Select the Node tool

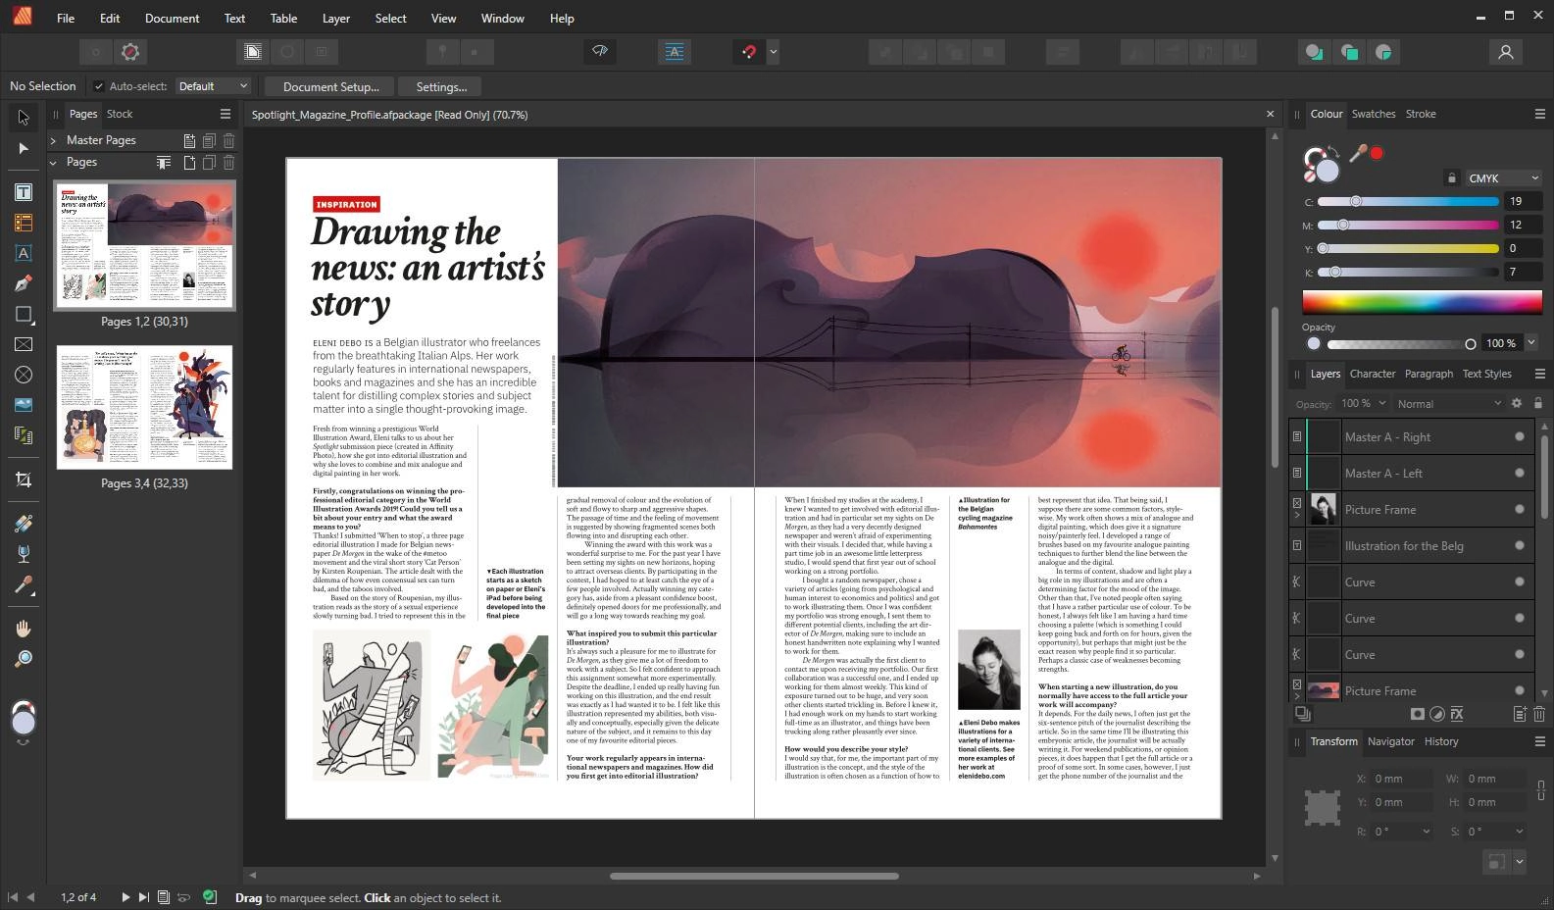pos(24,148)
